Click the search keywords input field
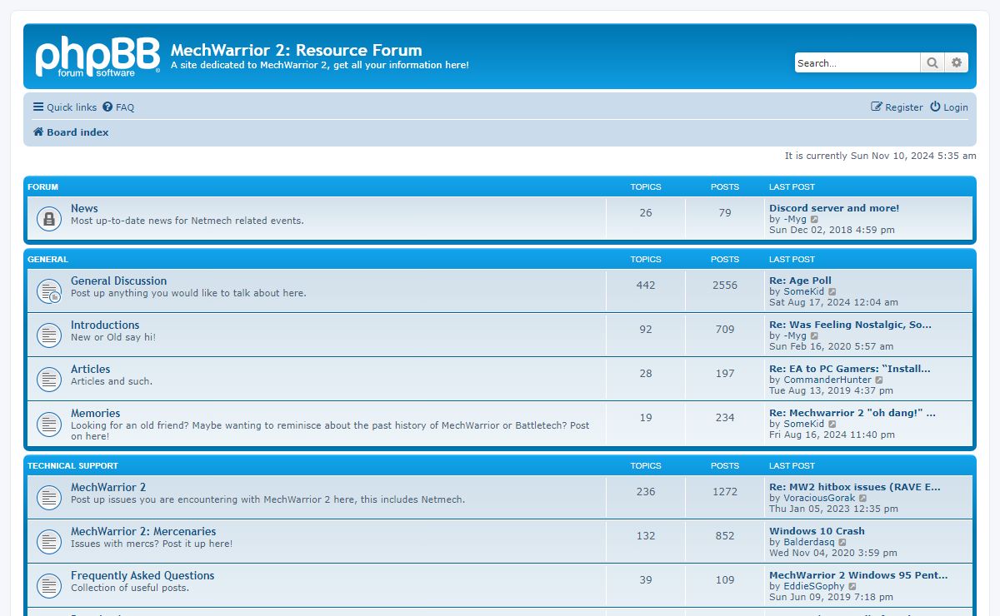 coord(857,62)
